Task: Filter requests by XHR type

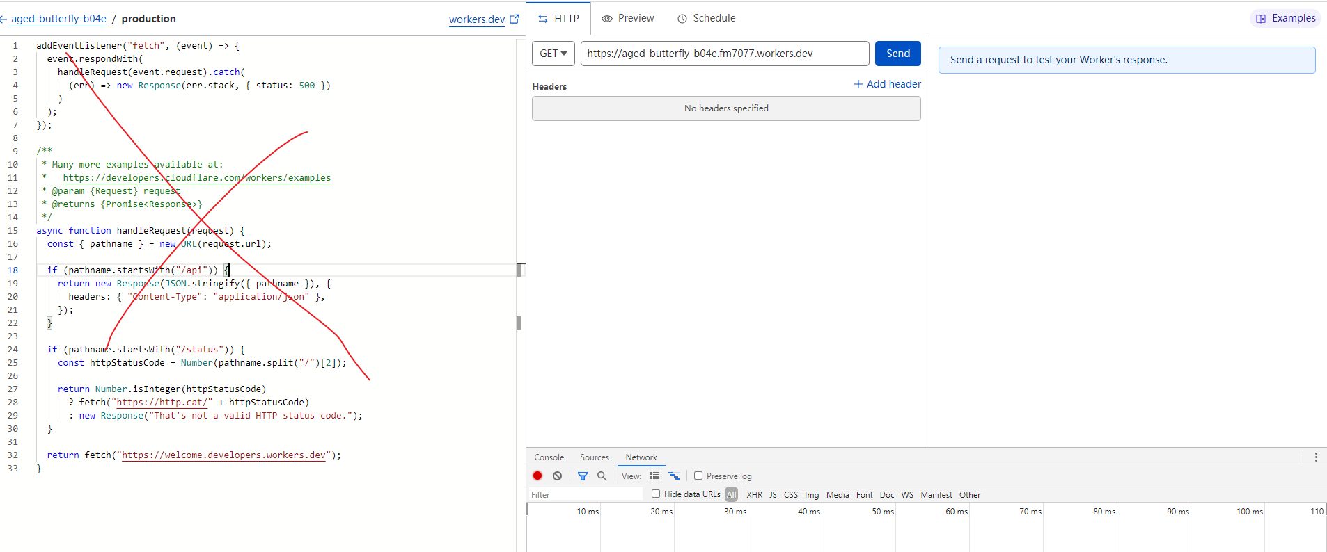Action: (x=754, y=494)
